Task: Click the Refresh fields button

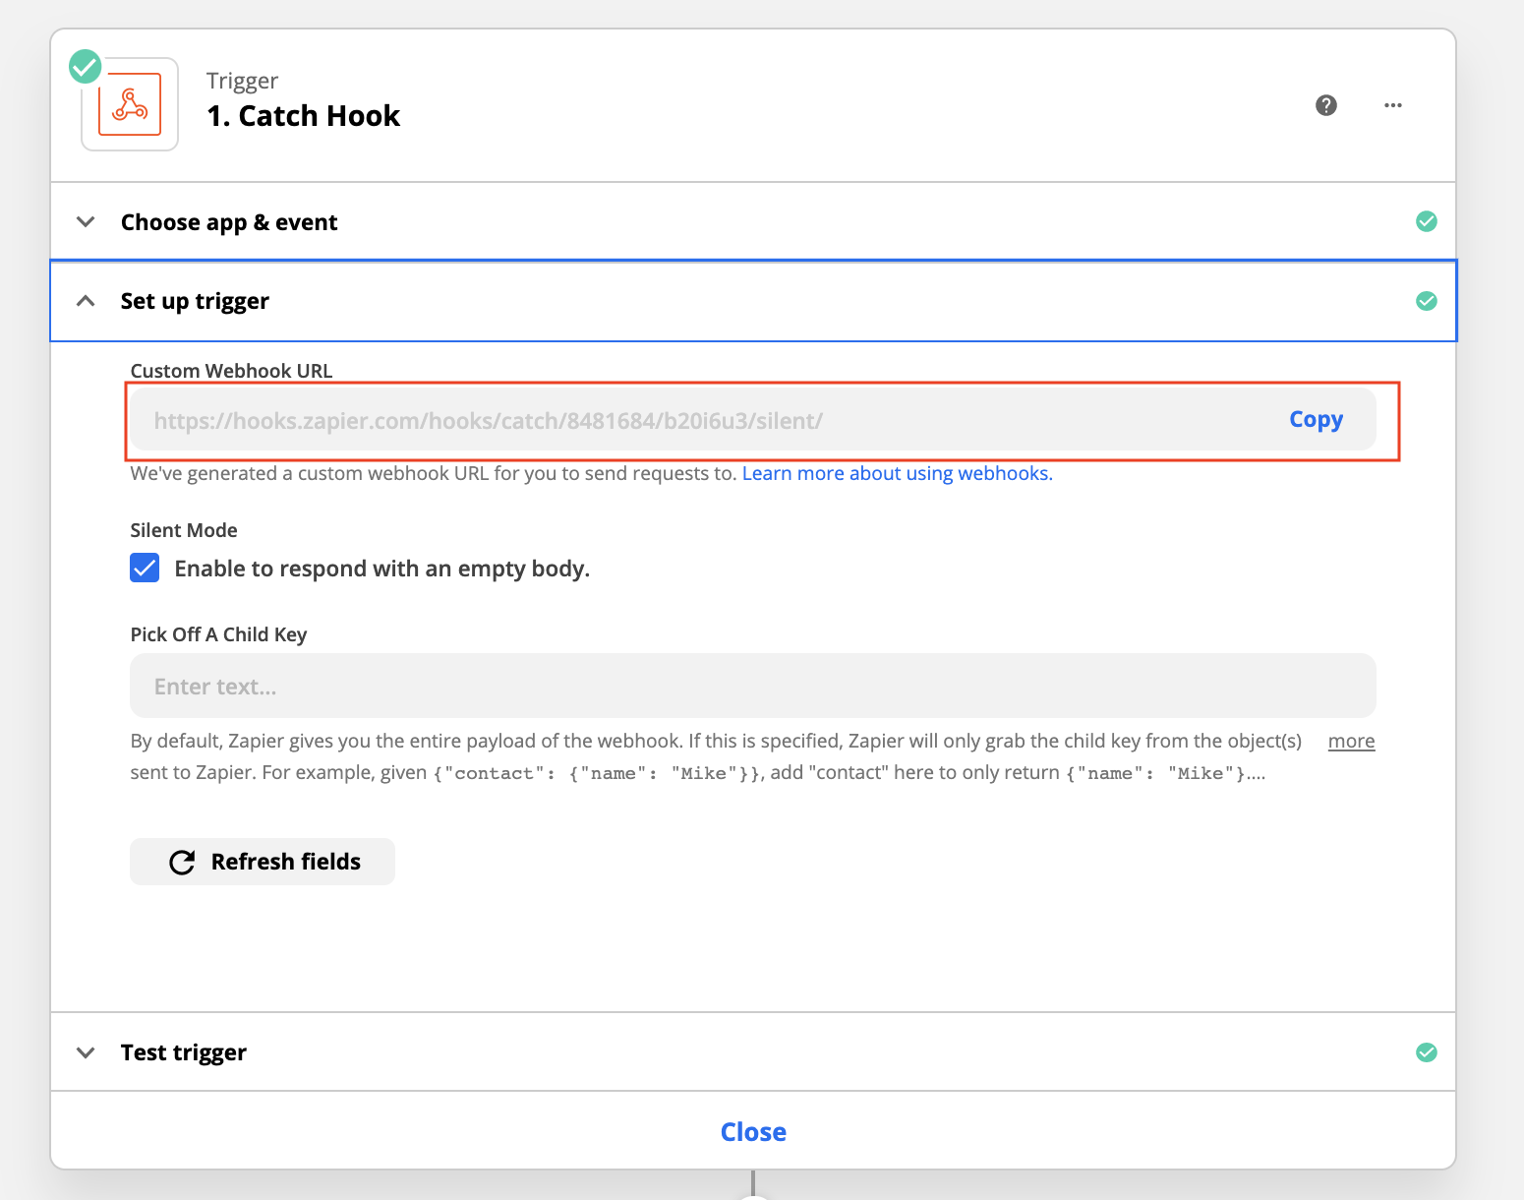Action: click(x=263, y=862)
